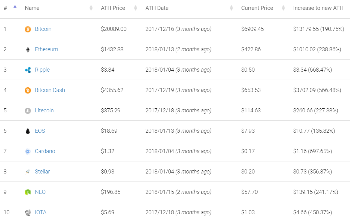Screen dimensions: 350x221
Task: Sort by ATH Date column arrows
Action: click(x=231, y=8)
